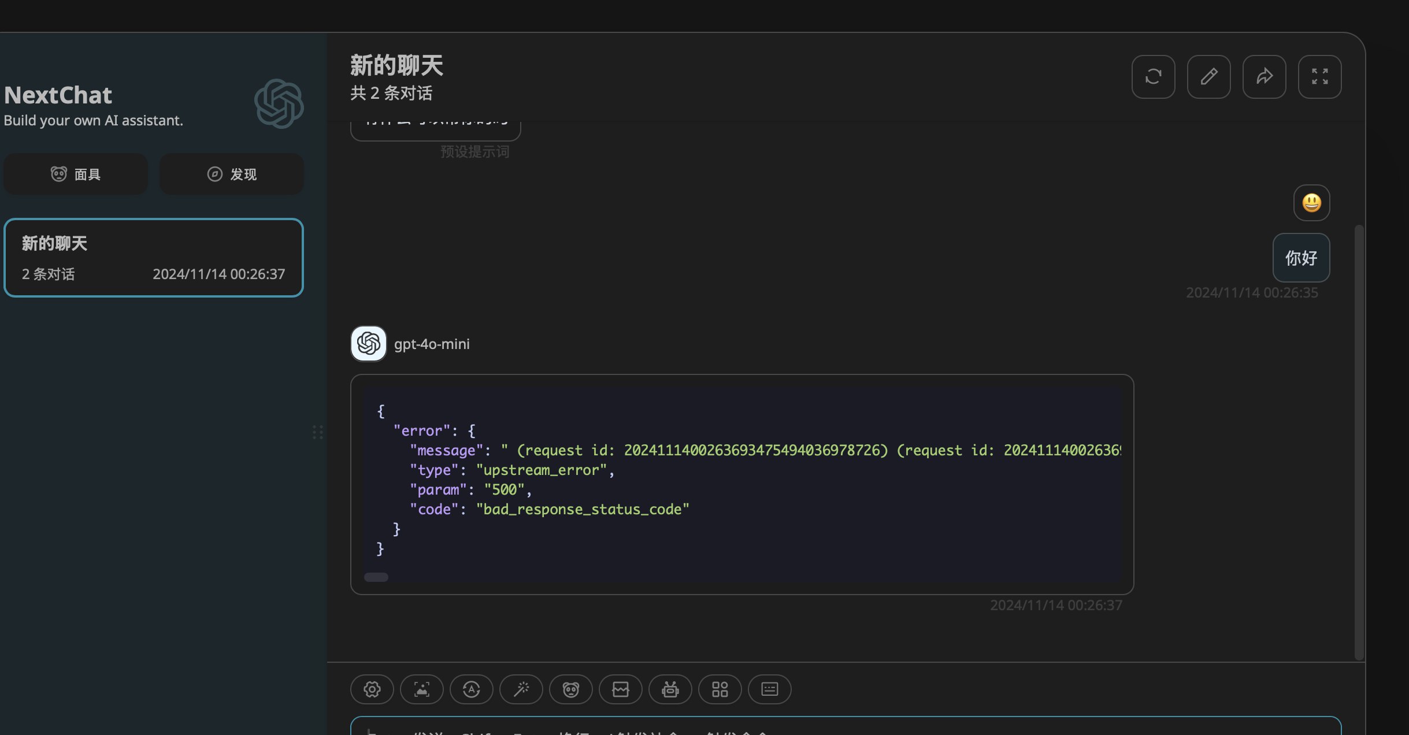Open masks panda icon in input toolbar
Viewport: 1409px width, 735px height.
click(x=570, y=689)
